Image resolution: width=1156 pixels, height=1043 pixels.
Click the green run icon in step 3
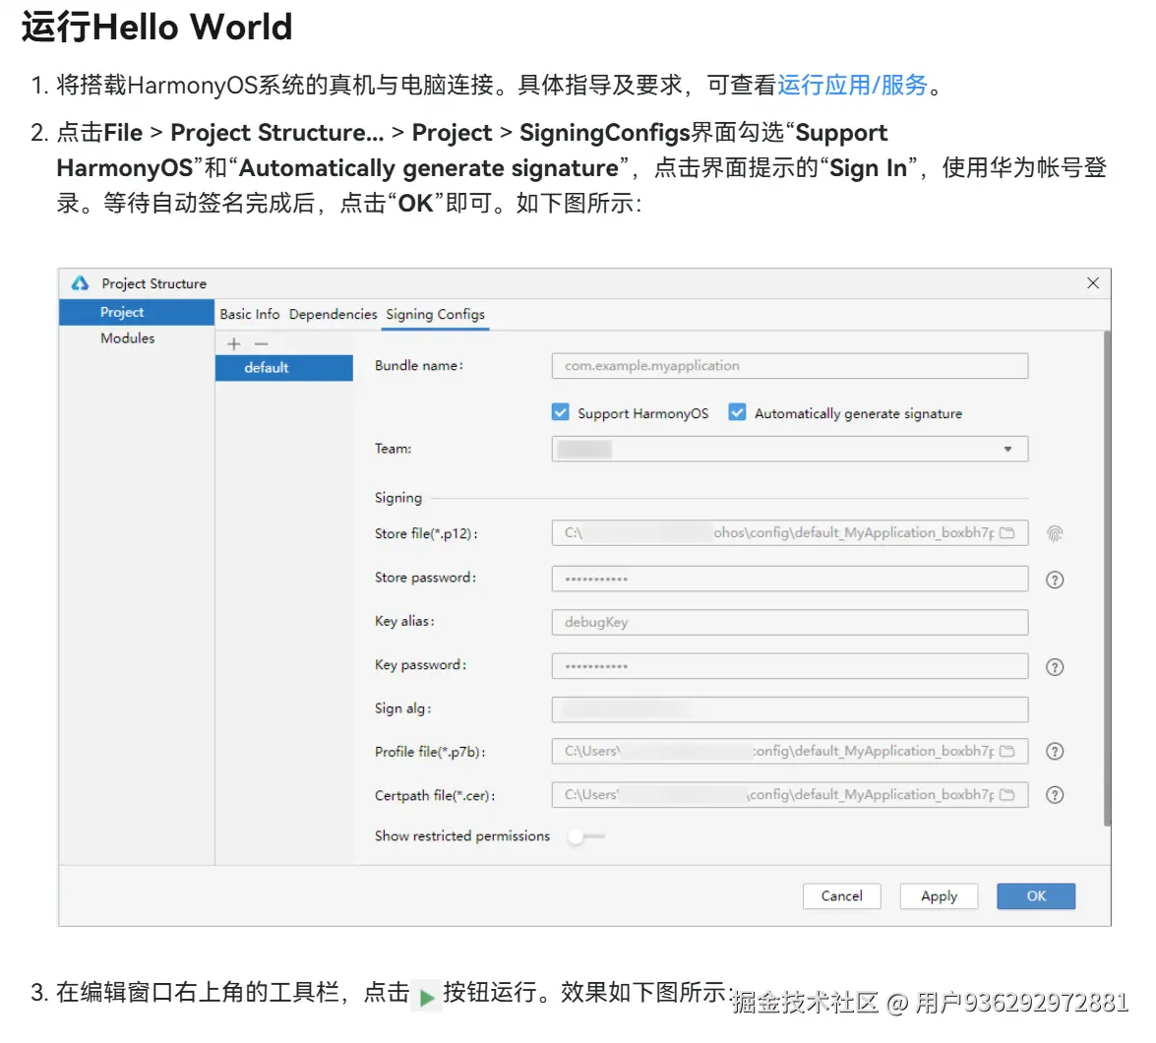[x=426, y=998]
